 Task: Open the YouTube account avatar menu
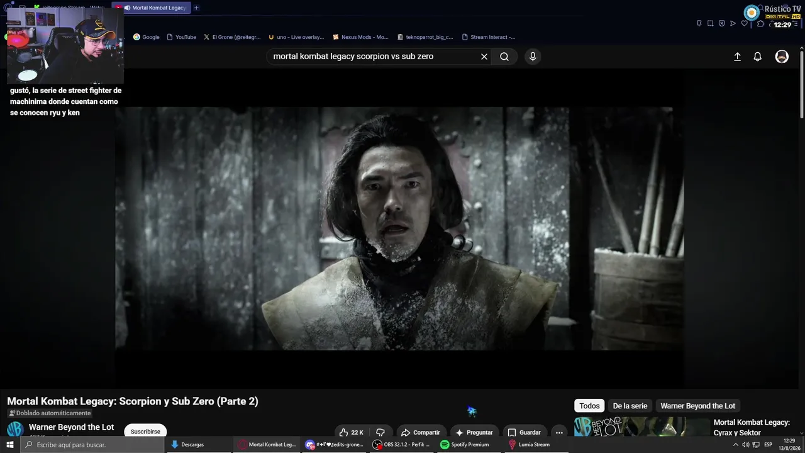[782, 57]
